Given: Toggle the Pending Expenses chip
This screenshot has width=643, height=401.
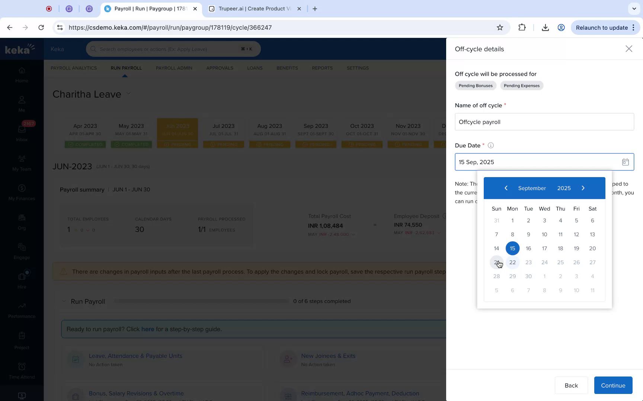Looking at the screenshot, I should click(x=522, y=85).
